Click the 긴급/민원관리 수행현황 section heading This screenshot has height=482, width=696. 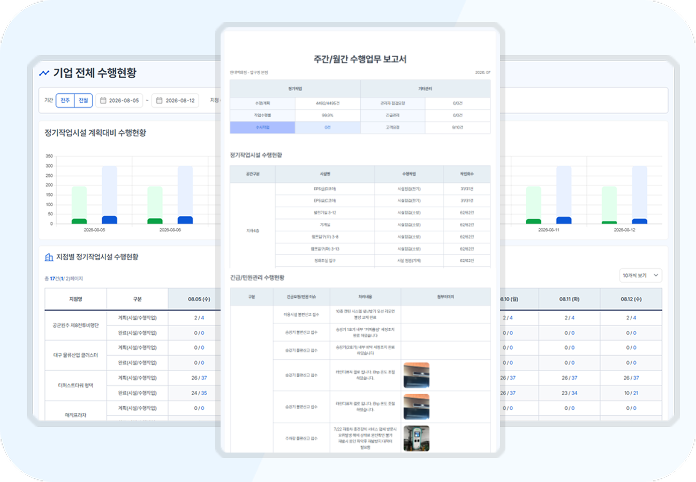[257, 278]
